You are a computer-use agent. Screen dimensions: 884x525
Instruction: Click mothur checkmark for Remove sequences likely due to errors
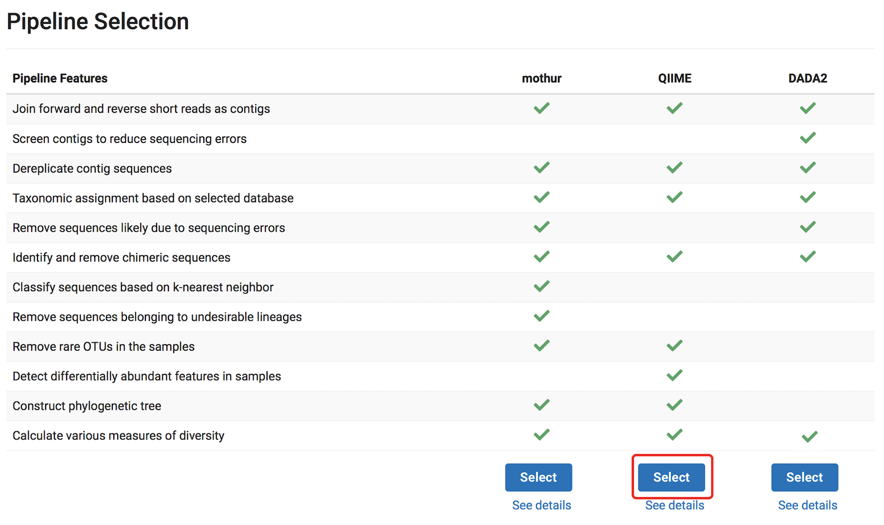(541, 227)
